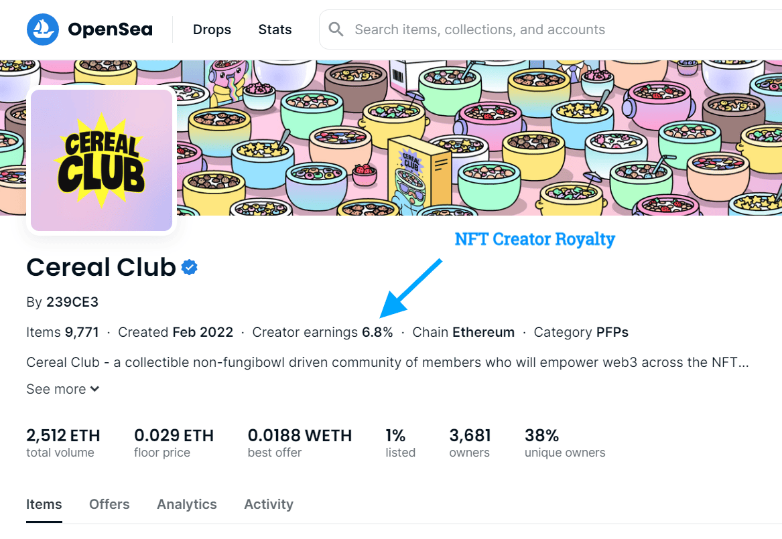Click the OpenSea wordmark text
This screenshot has width=782, height=539.
click(110, 29)
